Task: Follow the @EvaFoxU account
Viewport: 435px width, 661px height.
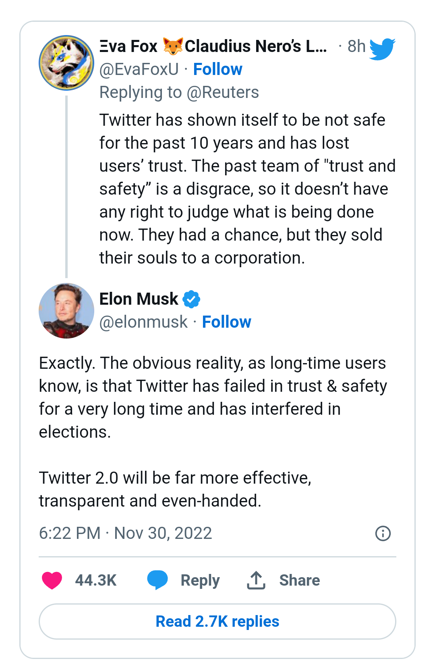Action: click(217, 69)
